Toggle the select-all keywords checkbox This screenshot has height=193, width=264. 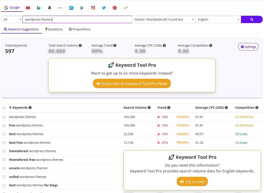coord(4,108)
